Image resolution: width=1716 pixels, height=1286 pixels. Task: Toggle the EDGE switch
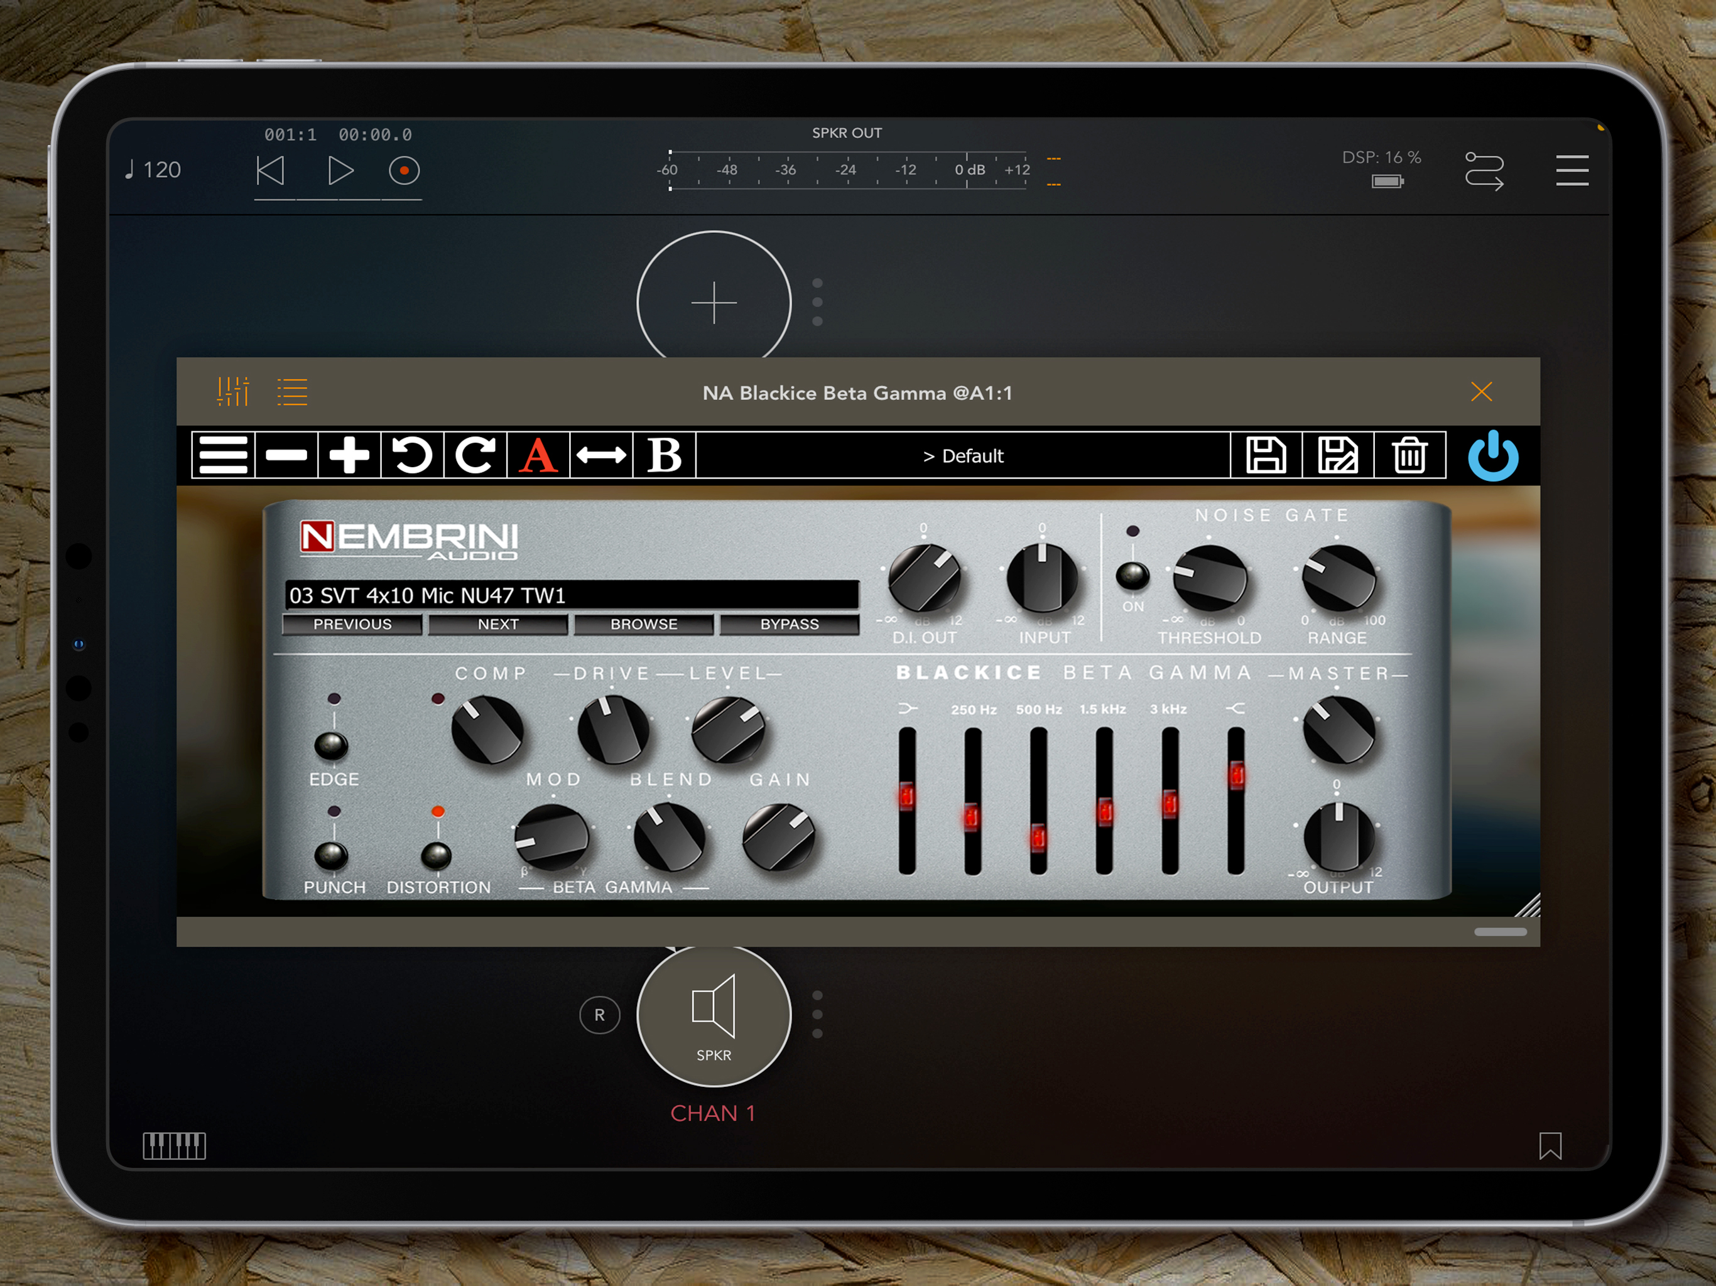point(331,745)
